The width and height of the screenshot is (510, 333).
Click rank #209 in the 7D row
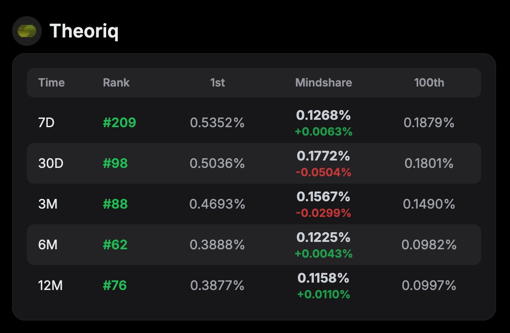(x=119, y=123)
